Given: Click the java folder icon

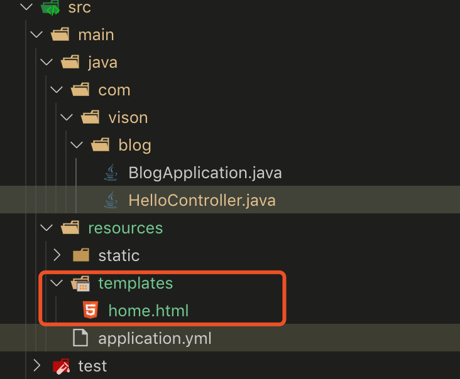Looking at the screenshot, I should pos(70,62).
